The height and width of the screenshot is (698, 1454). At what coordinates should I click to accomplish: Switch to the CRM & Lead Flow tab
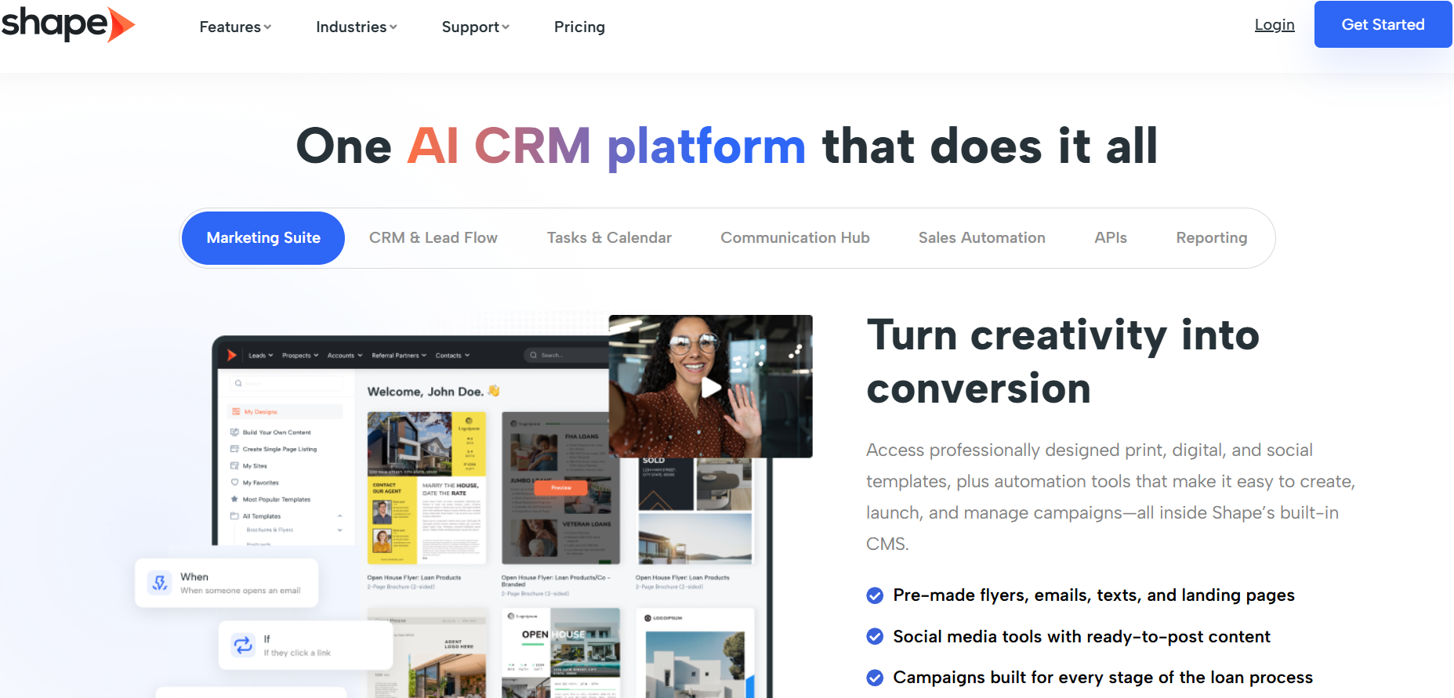point(433,237)
